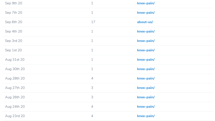The image size is (215, 121).
Task: Follow knee-pain/ link in Aug 26th 20 row
Action: tap(146, 97)
